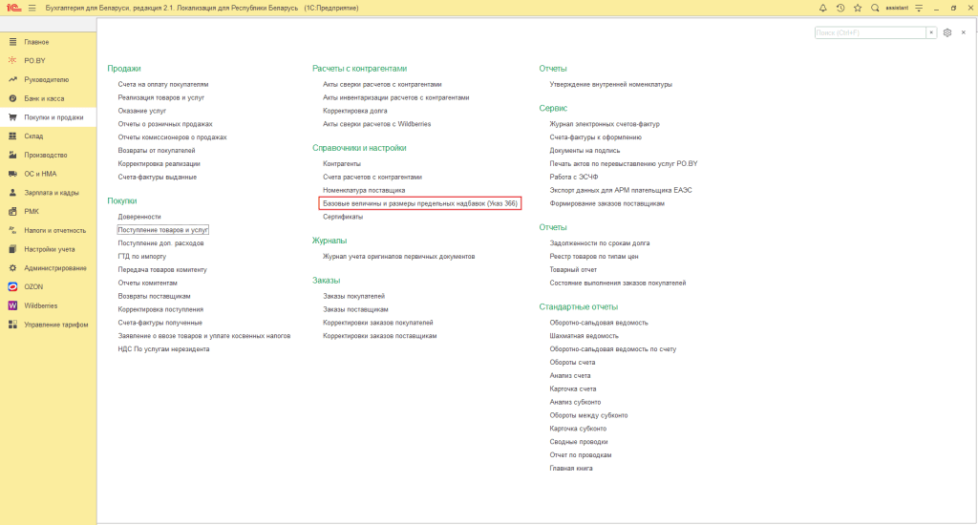Open Базовые величины и размеры предельных надбавок
The image size is (978, 525).
pyautogui.click(x=420, y=203)
